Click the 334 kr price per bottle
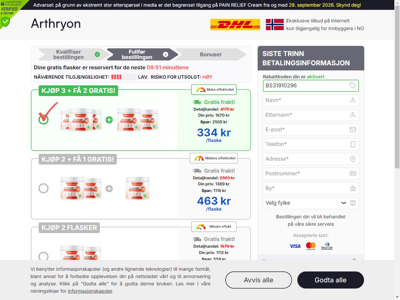 pyautogui.click(x=214, y=132)
